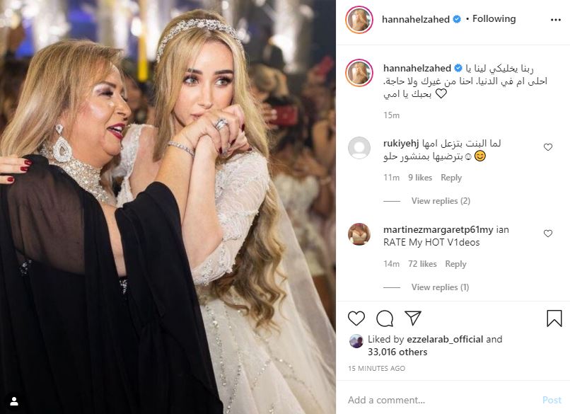Share post via paper plane icon
This screenshot has width=570, height=414.
(x=413, y=318)
